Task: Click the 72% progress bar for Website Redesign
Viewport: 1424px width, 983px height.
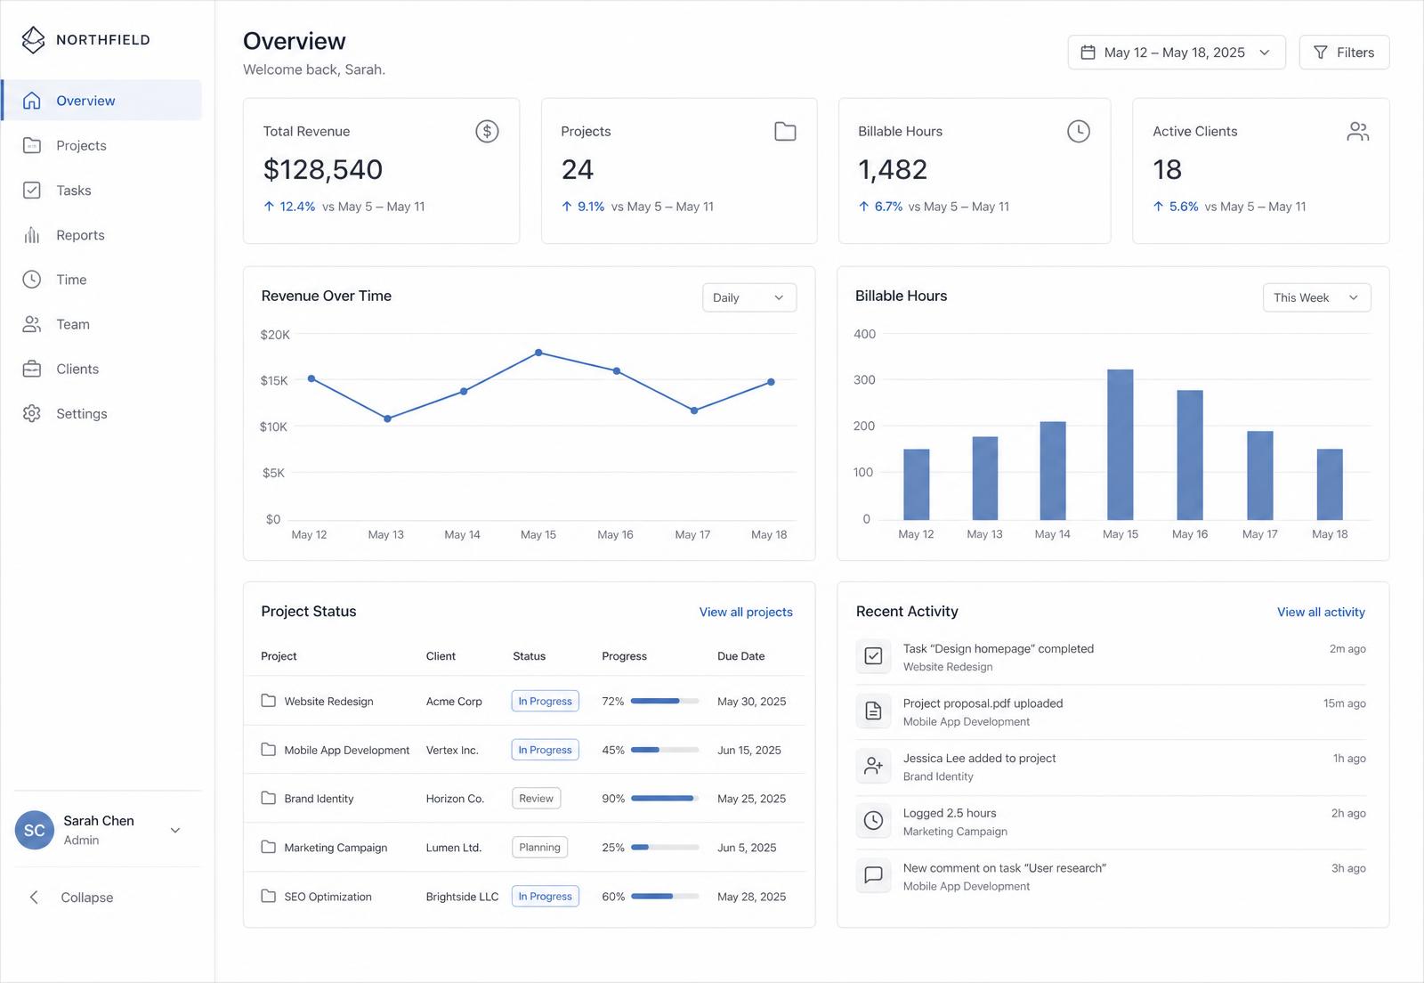Action: pos(665,701)
